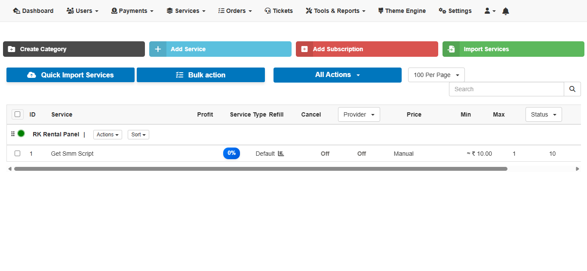Click the Import Services file icon
Viewport: 587px width, 271px height.
click(x=451, y=49)
